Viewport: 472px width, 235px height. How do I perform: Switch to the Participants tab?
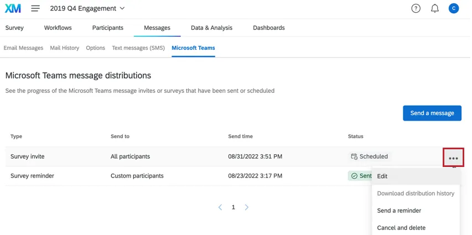click(x=108, y=28)
